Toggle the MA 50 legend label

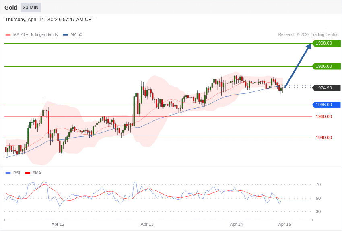(x=76, y=34)
